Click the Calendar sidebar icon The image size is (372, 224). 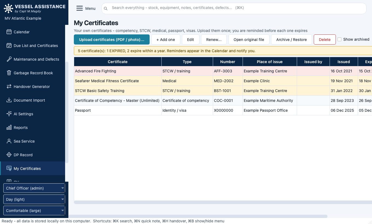9,32
